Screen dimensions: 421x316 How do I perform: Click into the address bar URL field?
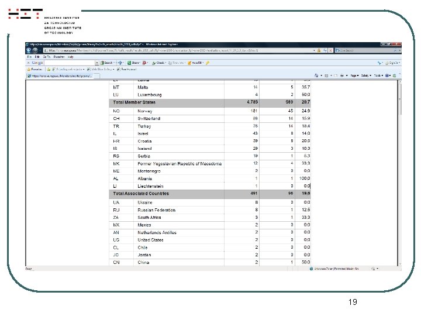click(x=177, y=50)
